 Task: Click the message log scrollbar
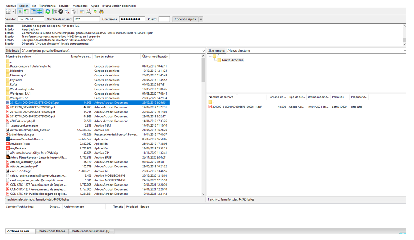click(x=404, y=35)
